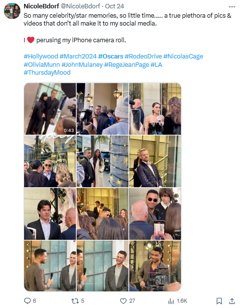
Task: Open photo of woman in white coat
Action: [x=102, y=161]
